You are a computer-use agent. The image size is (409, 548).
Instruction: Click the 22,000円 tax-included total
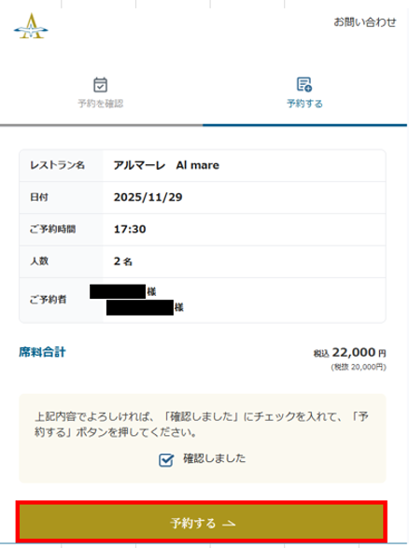(x=350, y=353)
